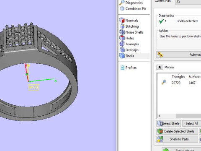
Task: Click Delete Selected Shells button
Action: coord(177,131)
